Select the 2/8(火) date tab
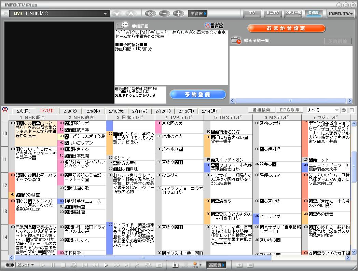This screenshot has height=271, width=358. 70,111
